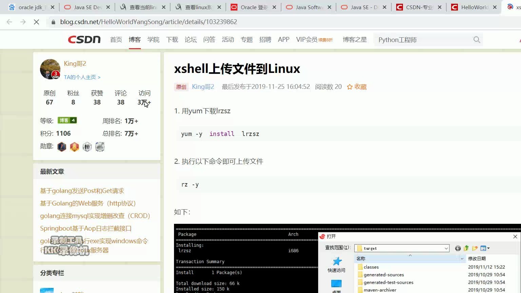521x293 pixels.
Task: Click the search magnifier icon
Action: 477,40
